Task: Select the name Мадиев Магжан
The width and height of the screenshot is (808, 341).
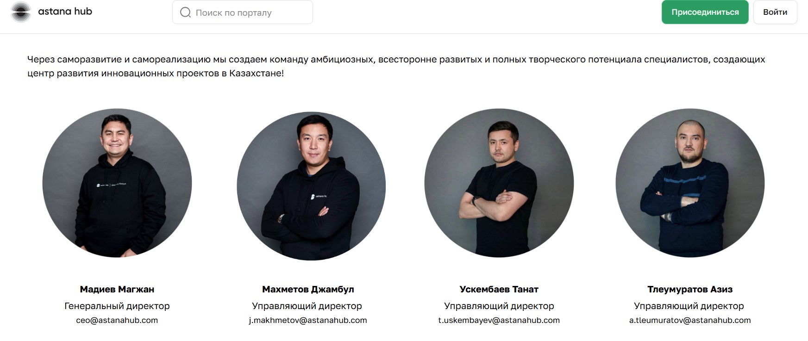Action: point(117,289)
